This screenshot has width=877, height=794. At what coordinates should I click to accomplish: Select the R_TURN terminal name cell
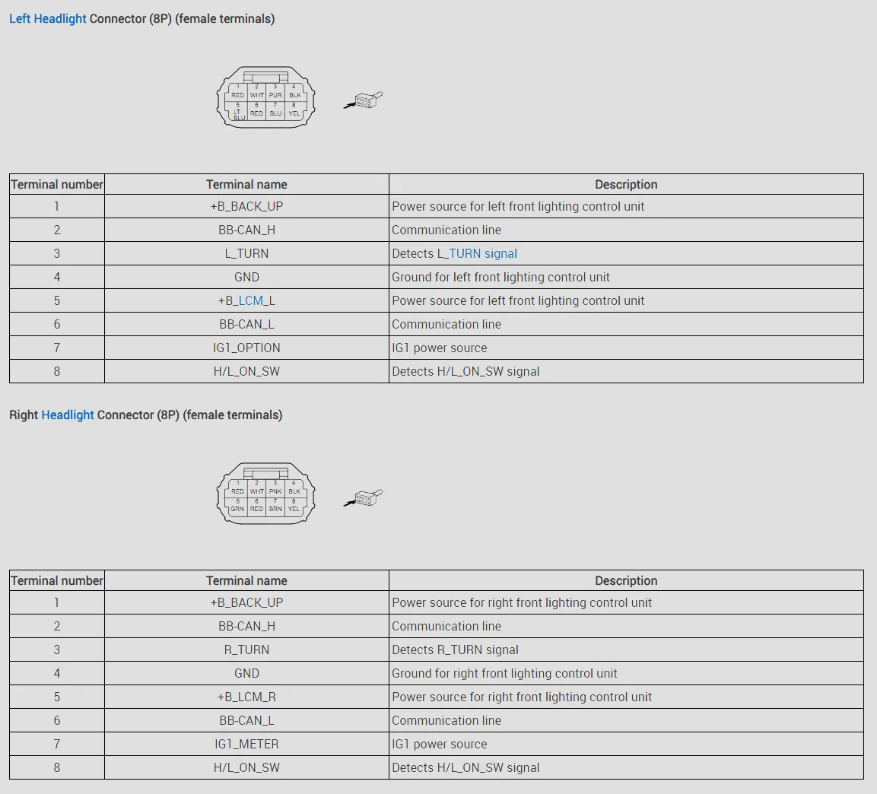click(246, 649)
